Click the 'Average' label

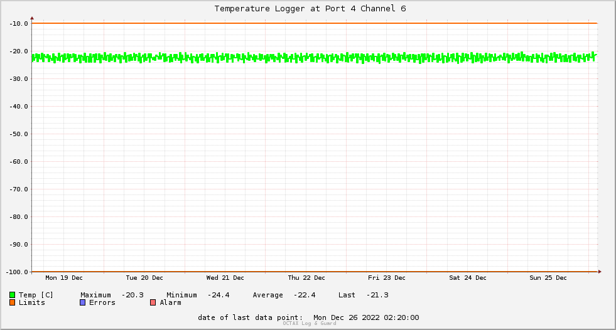[x=267, y=295]
